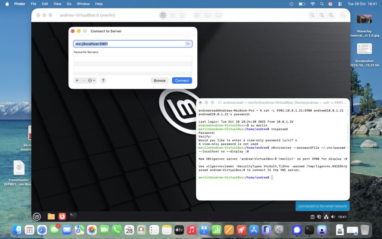Image resolution: width=382 pixels, height=239 pixels.
Task: Click the network icon in Mint tray
Action: [326, 217]
